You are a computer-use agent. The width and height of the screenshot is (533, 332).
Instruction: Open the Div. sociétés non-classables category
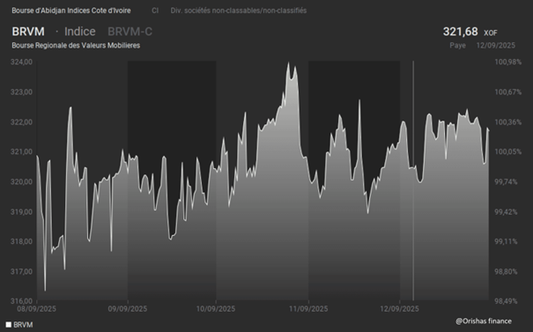pos(239,11)
